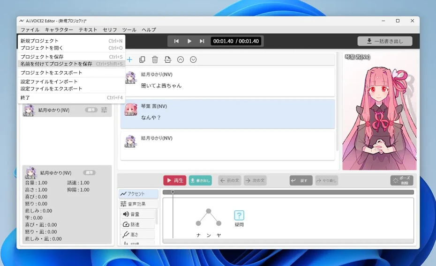This screenshot has height=266, width=436.
Task: Click the ポーズ削除 pause delete button
Action: pos(402,180)
